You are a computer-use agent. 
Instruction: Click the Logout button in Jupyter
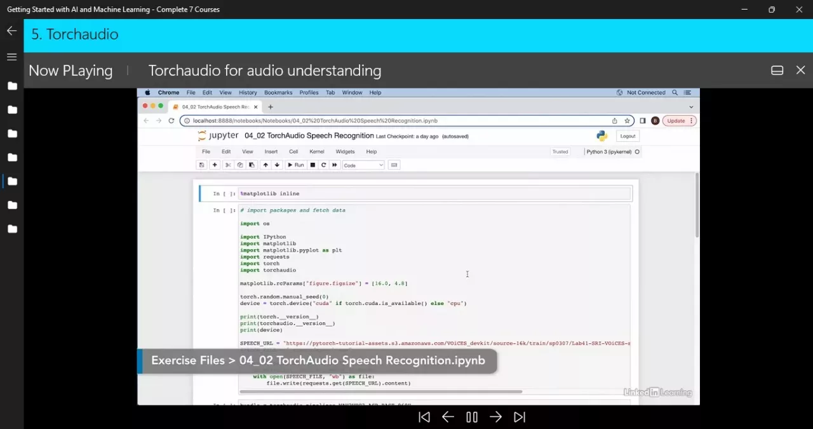628,136
